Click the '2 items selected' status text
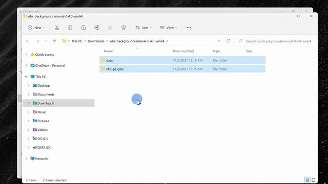The width and height of the screenshot is (328, 184). tap(54, 180)
